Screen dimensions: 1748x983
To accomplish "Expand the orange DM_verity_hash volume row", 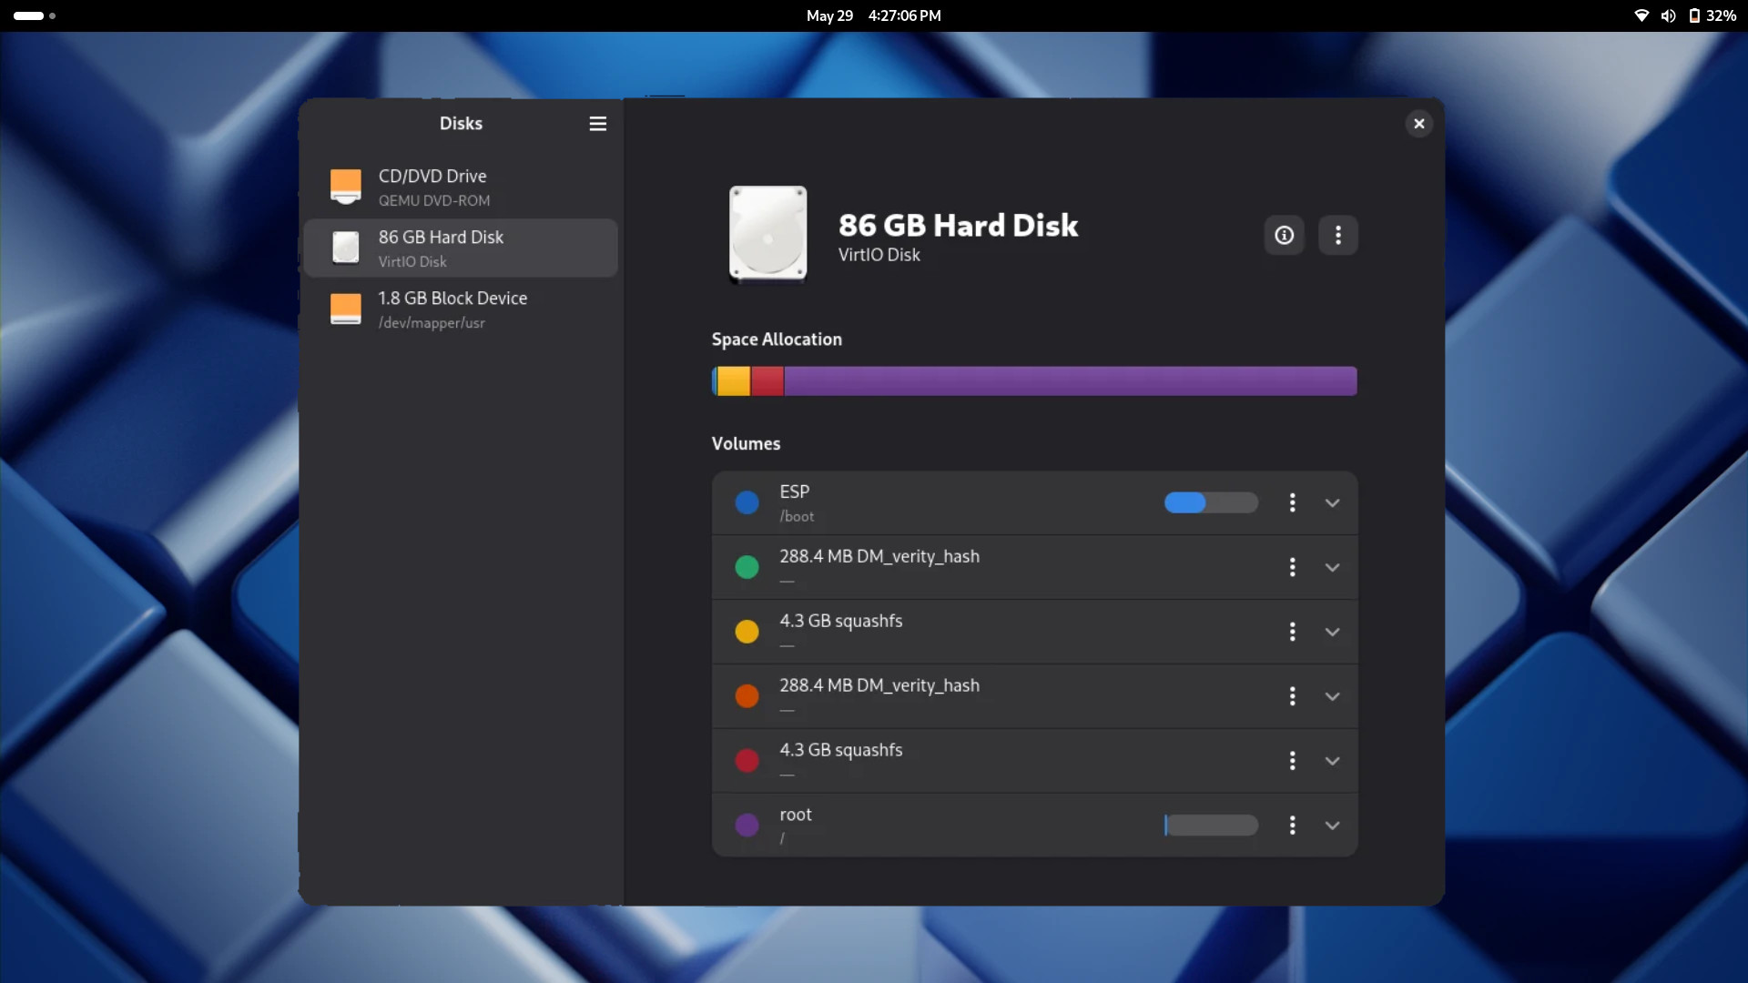I will [1332, 697].
